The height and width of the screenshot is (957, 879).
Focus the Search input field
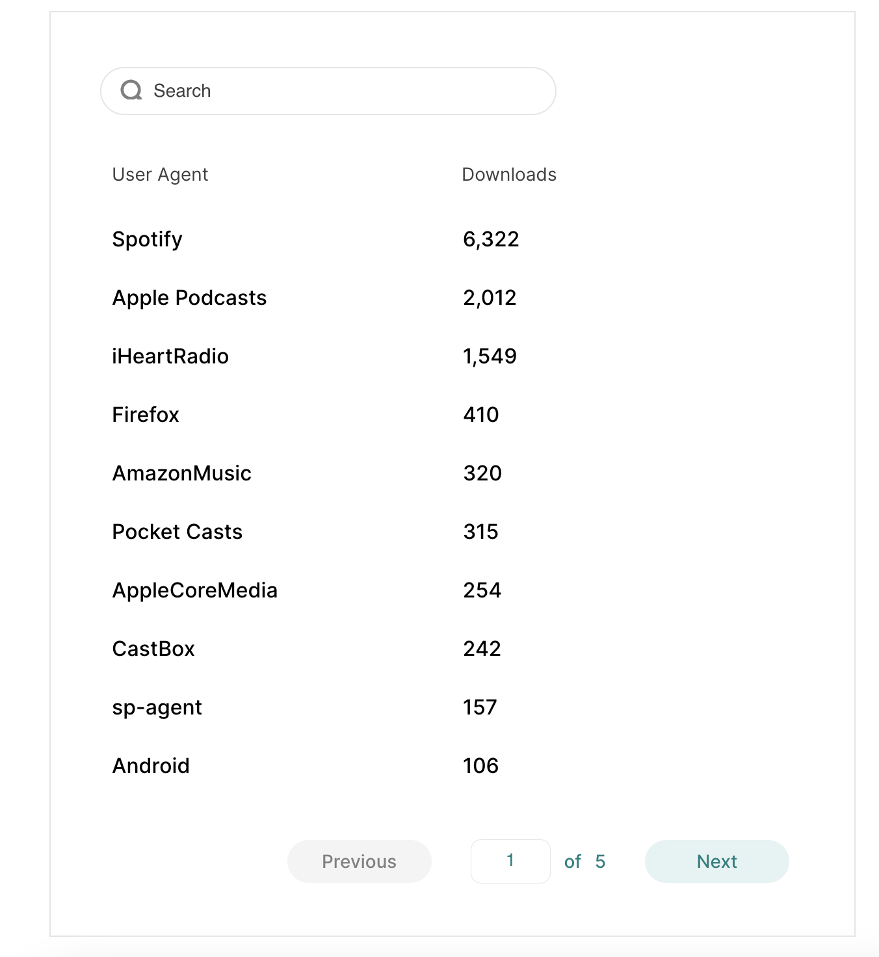click(x=328, y=91)
